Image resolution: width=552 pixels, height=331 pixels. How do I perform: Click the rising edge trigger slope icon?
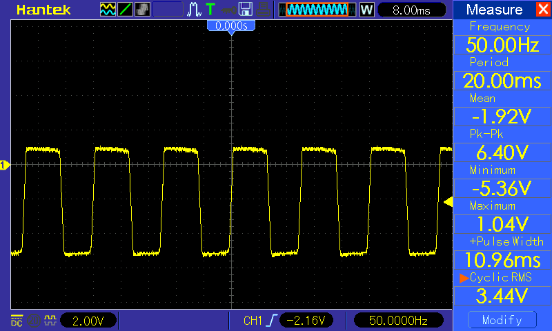pyautogui.click(x=271, y=320)
